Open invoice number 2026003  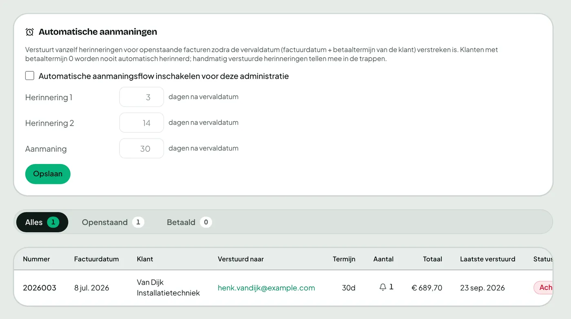(x=40, y=288)
